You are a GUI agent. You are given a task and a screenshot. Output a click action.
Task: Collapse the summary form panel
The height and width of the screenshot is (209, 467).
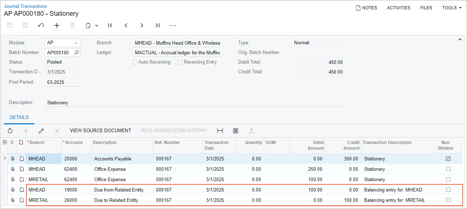(460, 40)
